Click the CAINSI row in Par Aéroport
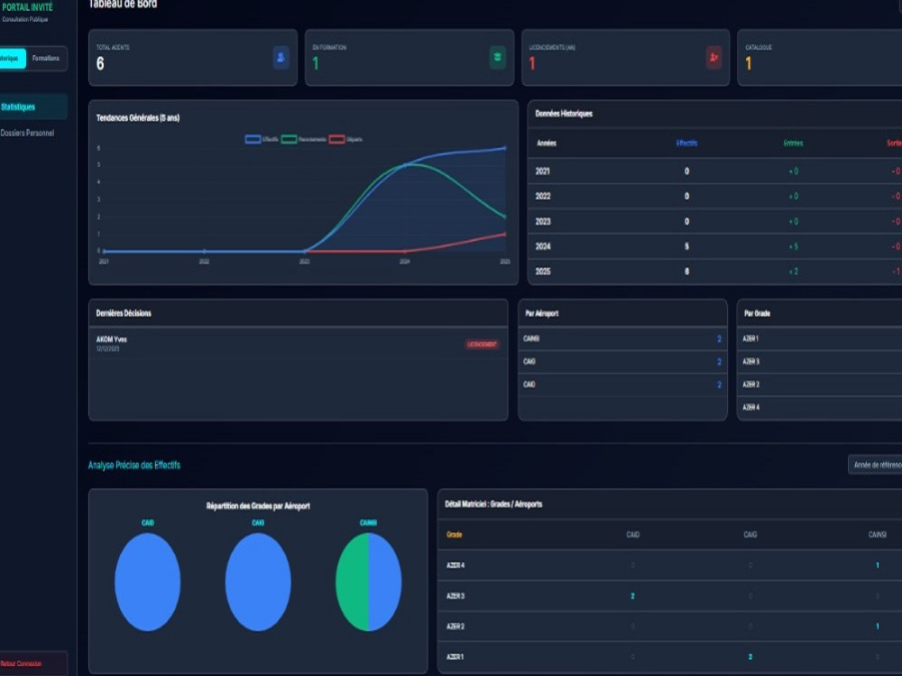The height and width of the screenshot is (676, 902). [622, 338]
